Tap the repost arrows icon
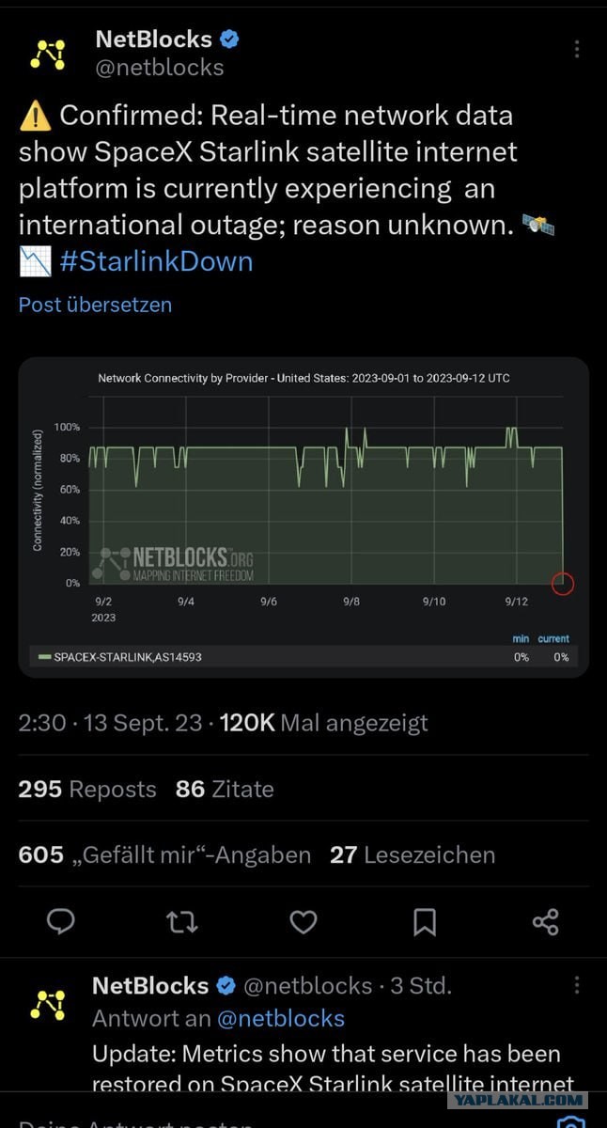This screenshot has height=1128, width=607. [x=182, y=921]
